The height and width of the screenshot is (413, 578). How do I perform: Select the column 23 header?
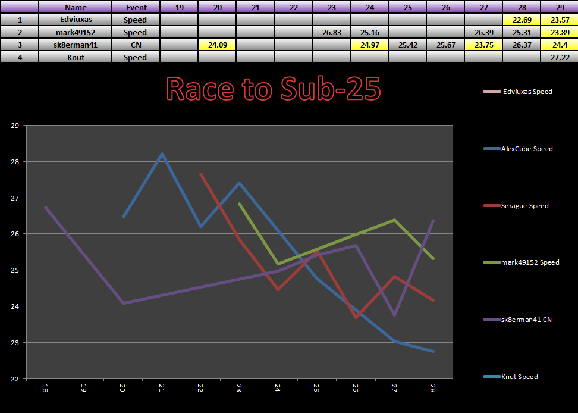(331, 7)
